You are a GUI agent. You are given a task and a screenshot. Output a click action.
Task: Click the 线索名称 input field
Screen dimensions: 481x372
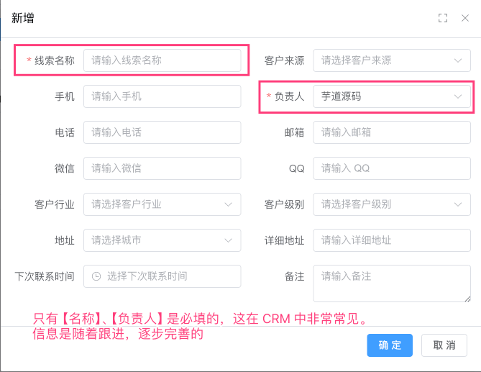point(162,60)
